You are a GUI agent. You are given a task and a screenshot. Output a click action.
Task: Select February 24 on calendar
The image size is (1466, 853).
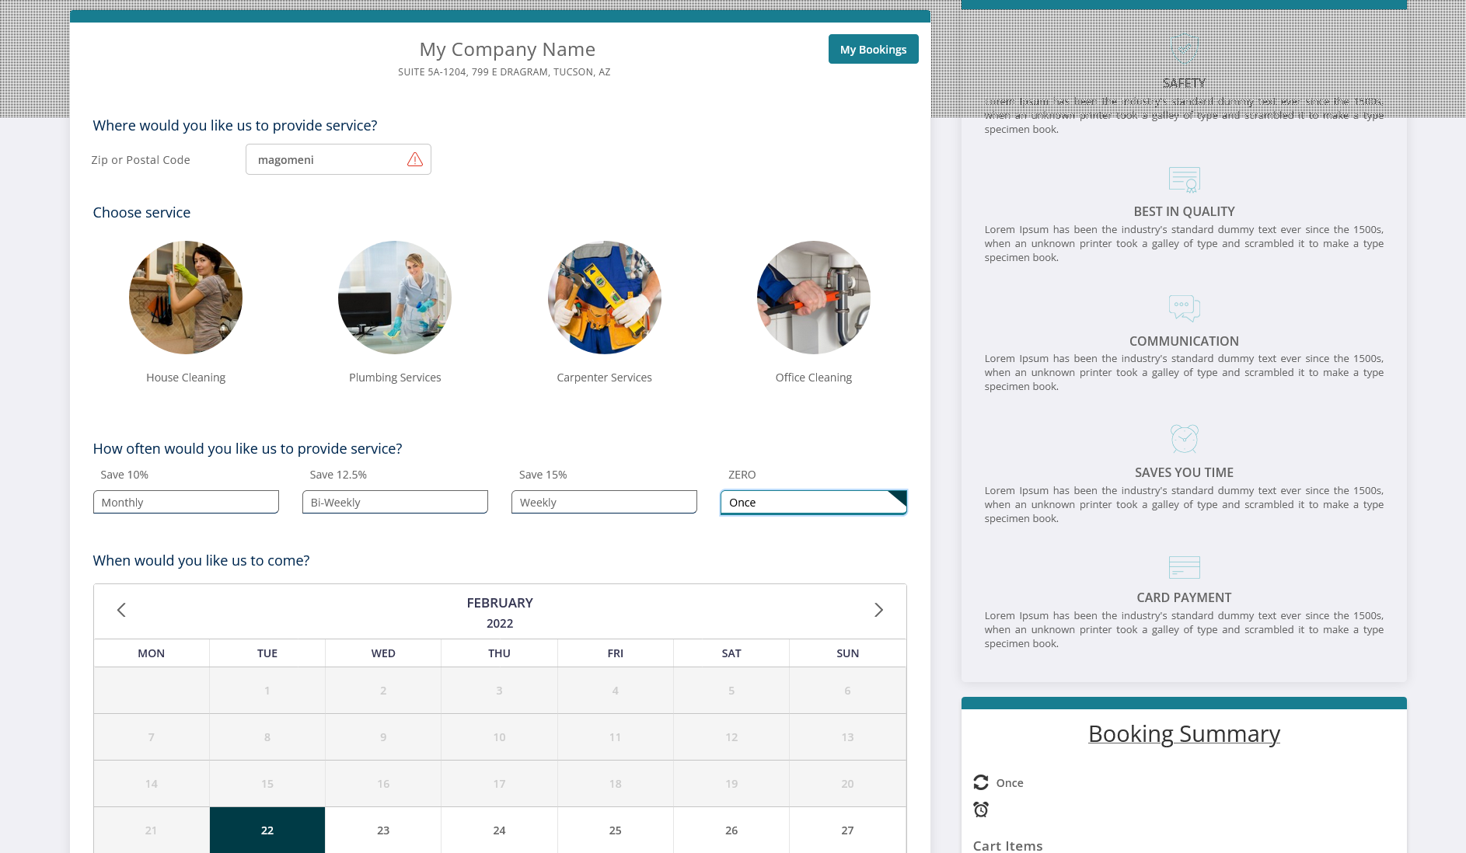point(499,830)
